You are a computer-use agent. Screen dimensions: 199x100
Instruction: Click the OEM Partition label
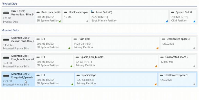click(x=179, y=21)
